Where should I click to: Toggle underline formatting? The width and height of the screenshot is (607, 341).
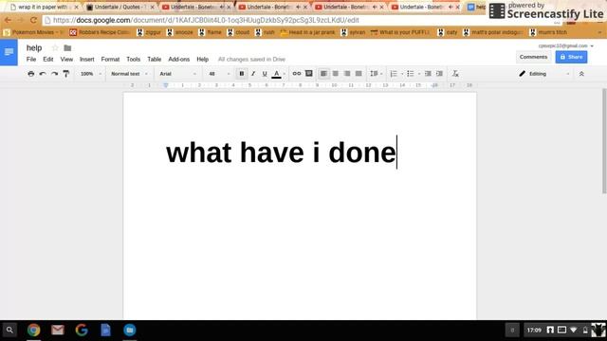265,74
